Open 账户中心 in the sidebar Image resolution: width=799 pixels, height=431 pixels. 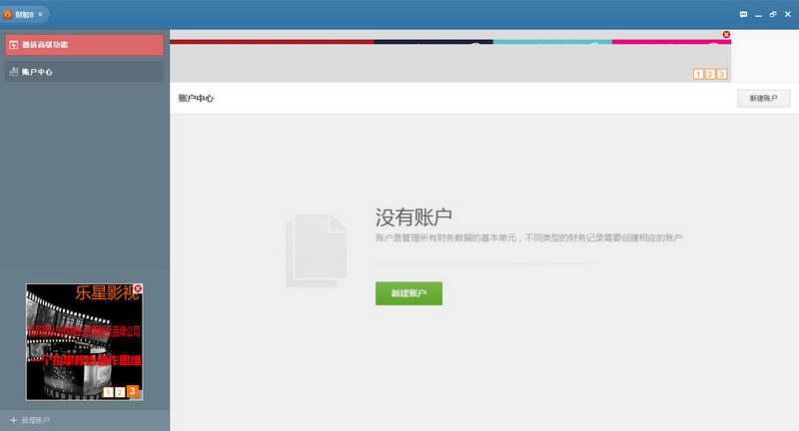point(84,72)
